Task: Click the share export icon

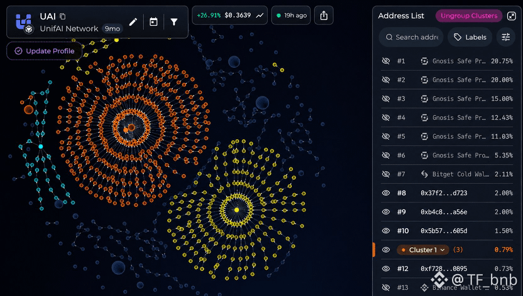Action: pyautogui.click(x=324, y=15)
